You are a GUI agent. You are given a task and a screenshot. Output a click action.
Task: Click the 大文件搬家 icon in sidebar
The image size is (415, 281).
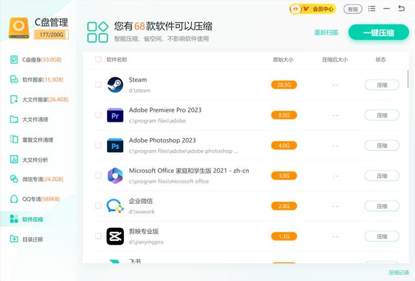[x=14, y=100]
